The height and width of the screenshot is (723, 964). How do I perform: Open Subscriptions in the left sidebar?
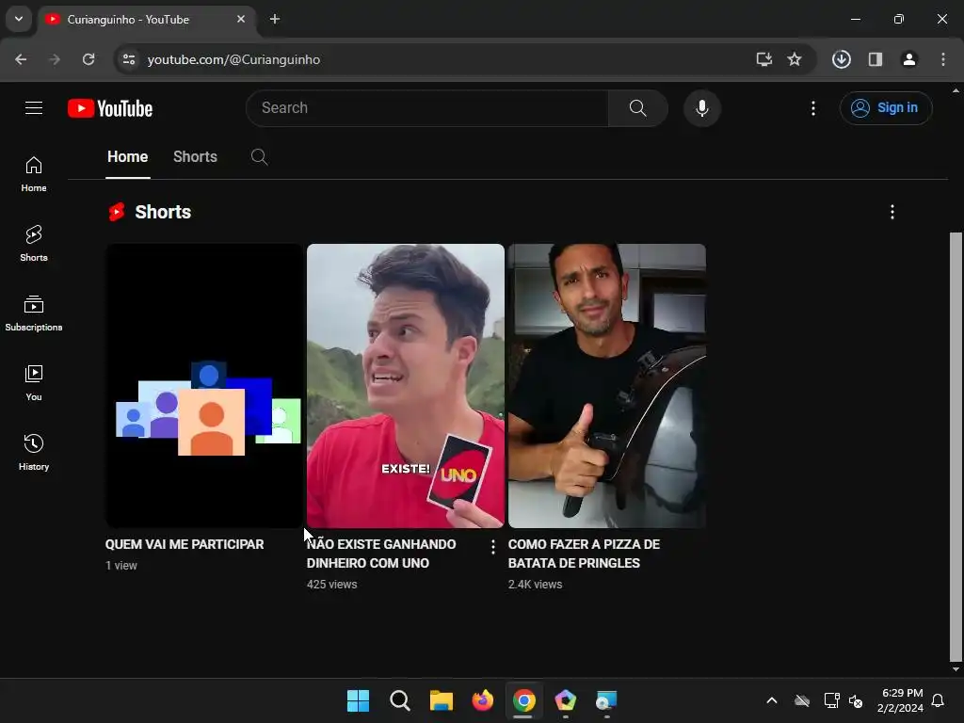(x=34, y=313)
